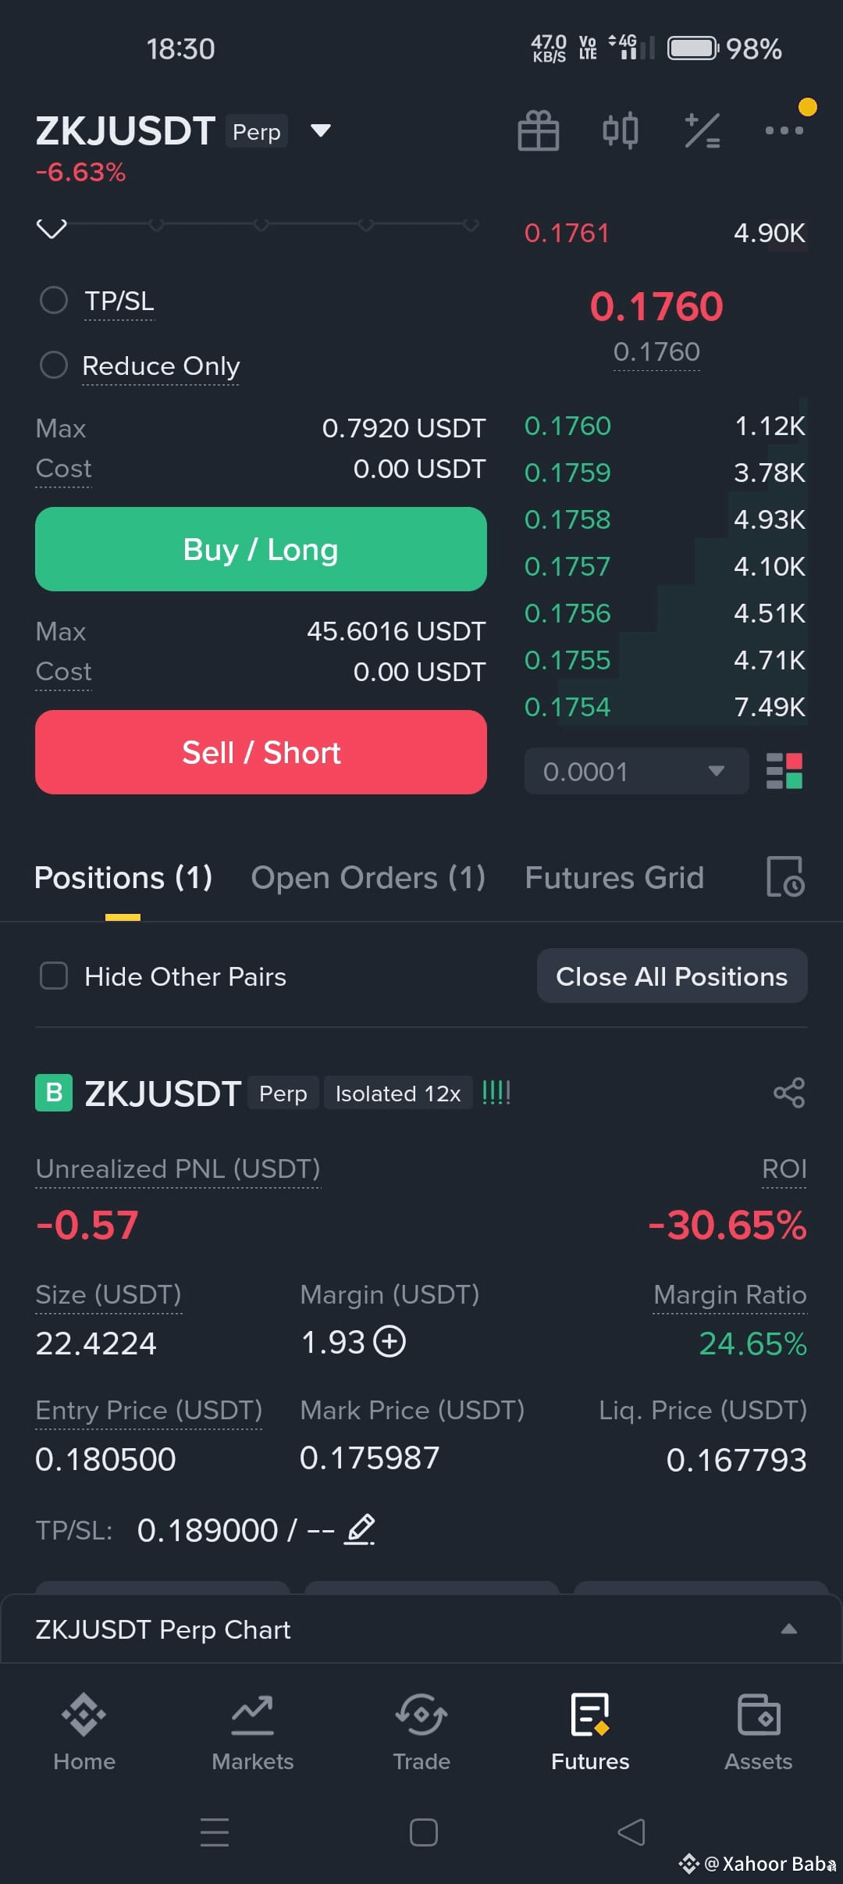843x1884 pixels.
Task: Share the ZKJUSDT position
Action: pos(789,1093)
